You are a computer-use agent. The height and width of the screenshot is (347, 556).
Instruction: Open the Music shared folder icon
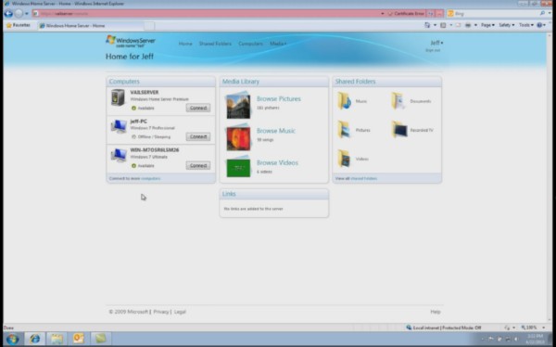tap(345, 101)
